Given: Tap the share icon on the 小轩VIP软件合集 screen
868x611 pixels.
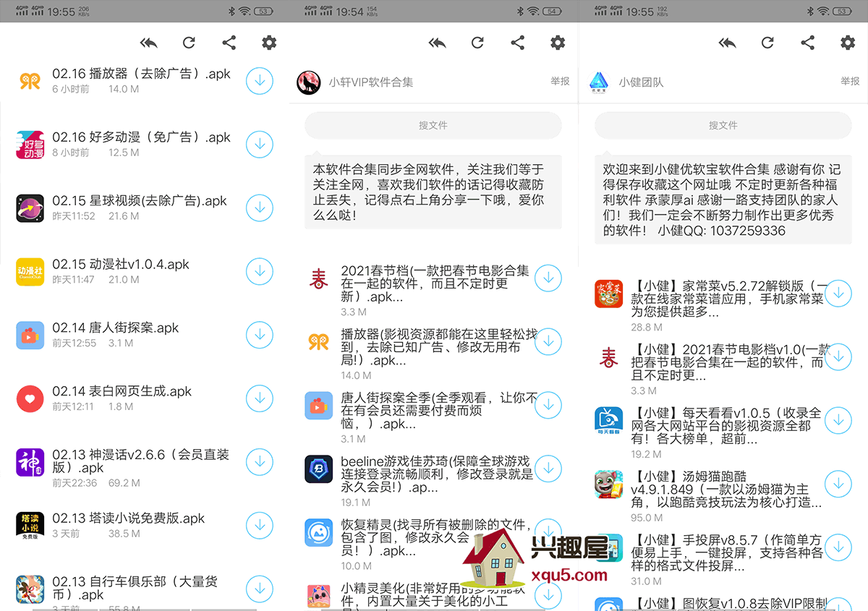Looking at the screenshot, I should (x=518, y=43).
